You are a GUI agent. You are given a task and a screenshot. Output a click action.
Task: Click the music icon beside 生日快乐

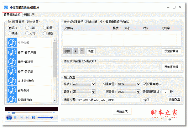pyautogui.click(x=12, y=43)
